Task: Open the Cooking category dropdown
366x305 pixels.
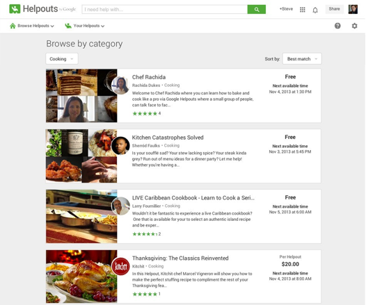Action: point(62,59)
